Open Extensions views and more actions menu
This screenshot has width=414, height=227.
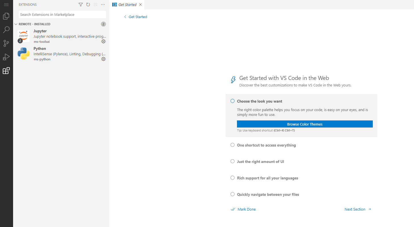point(103,5)
